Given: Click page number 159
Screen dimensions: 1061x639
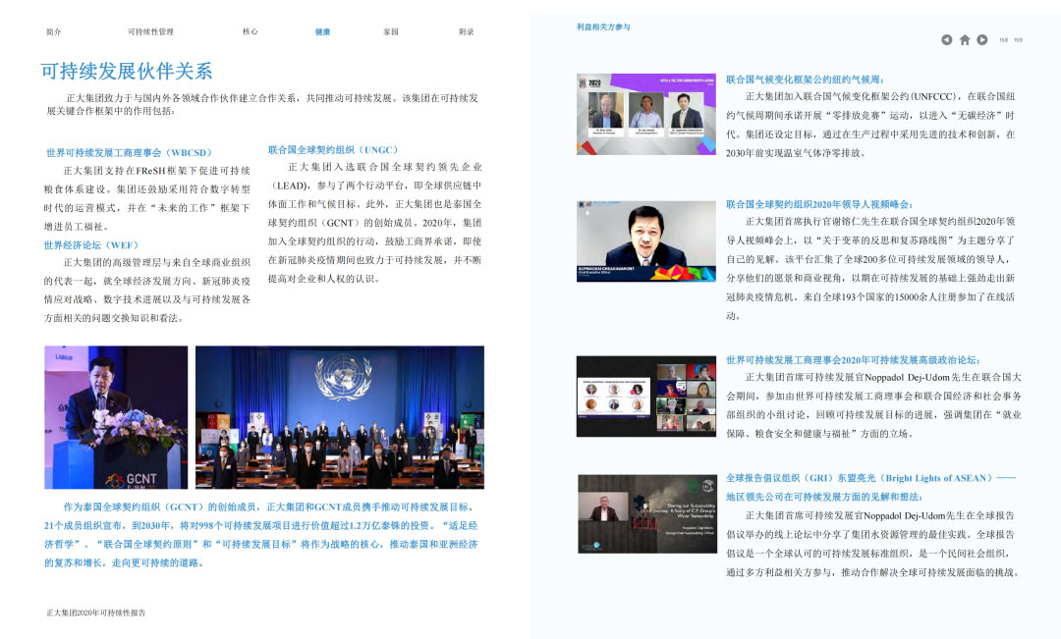Looking at the screenshot, I should pyautogui.click(x=1018, y=40).
